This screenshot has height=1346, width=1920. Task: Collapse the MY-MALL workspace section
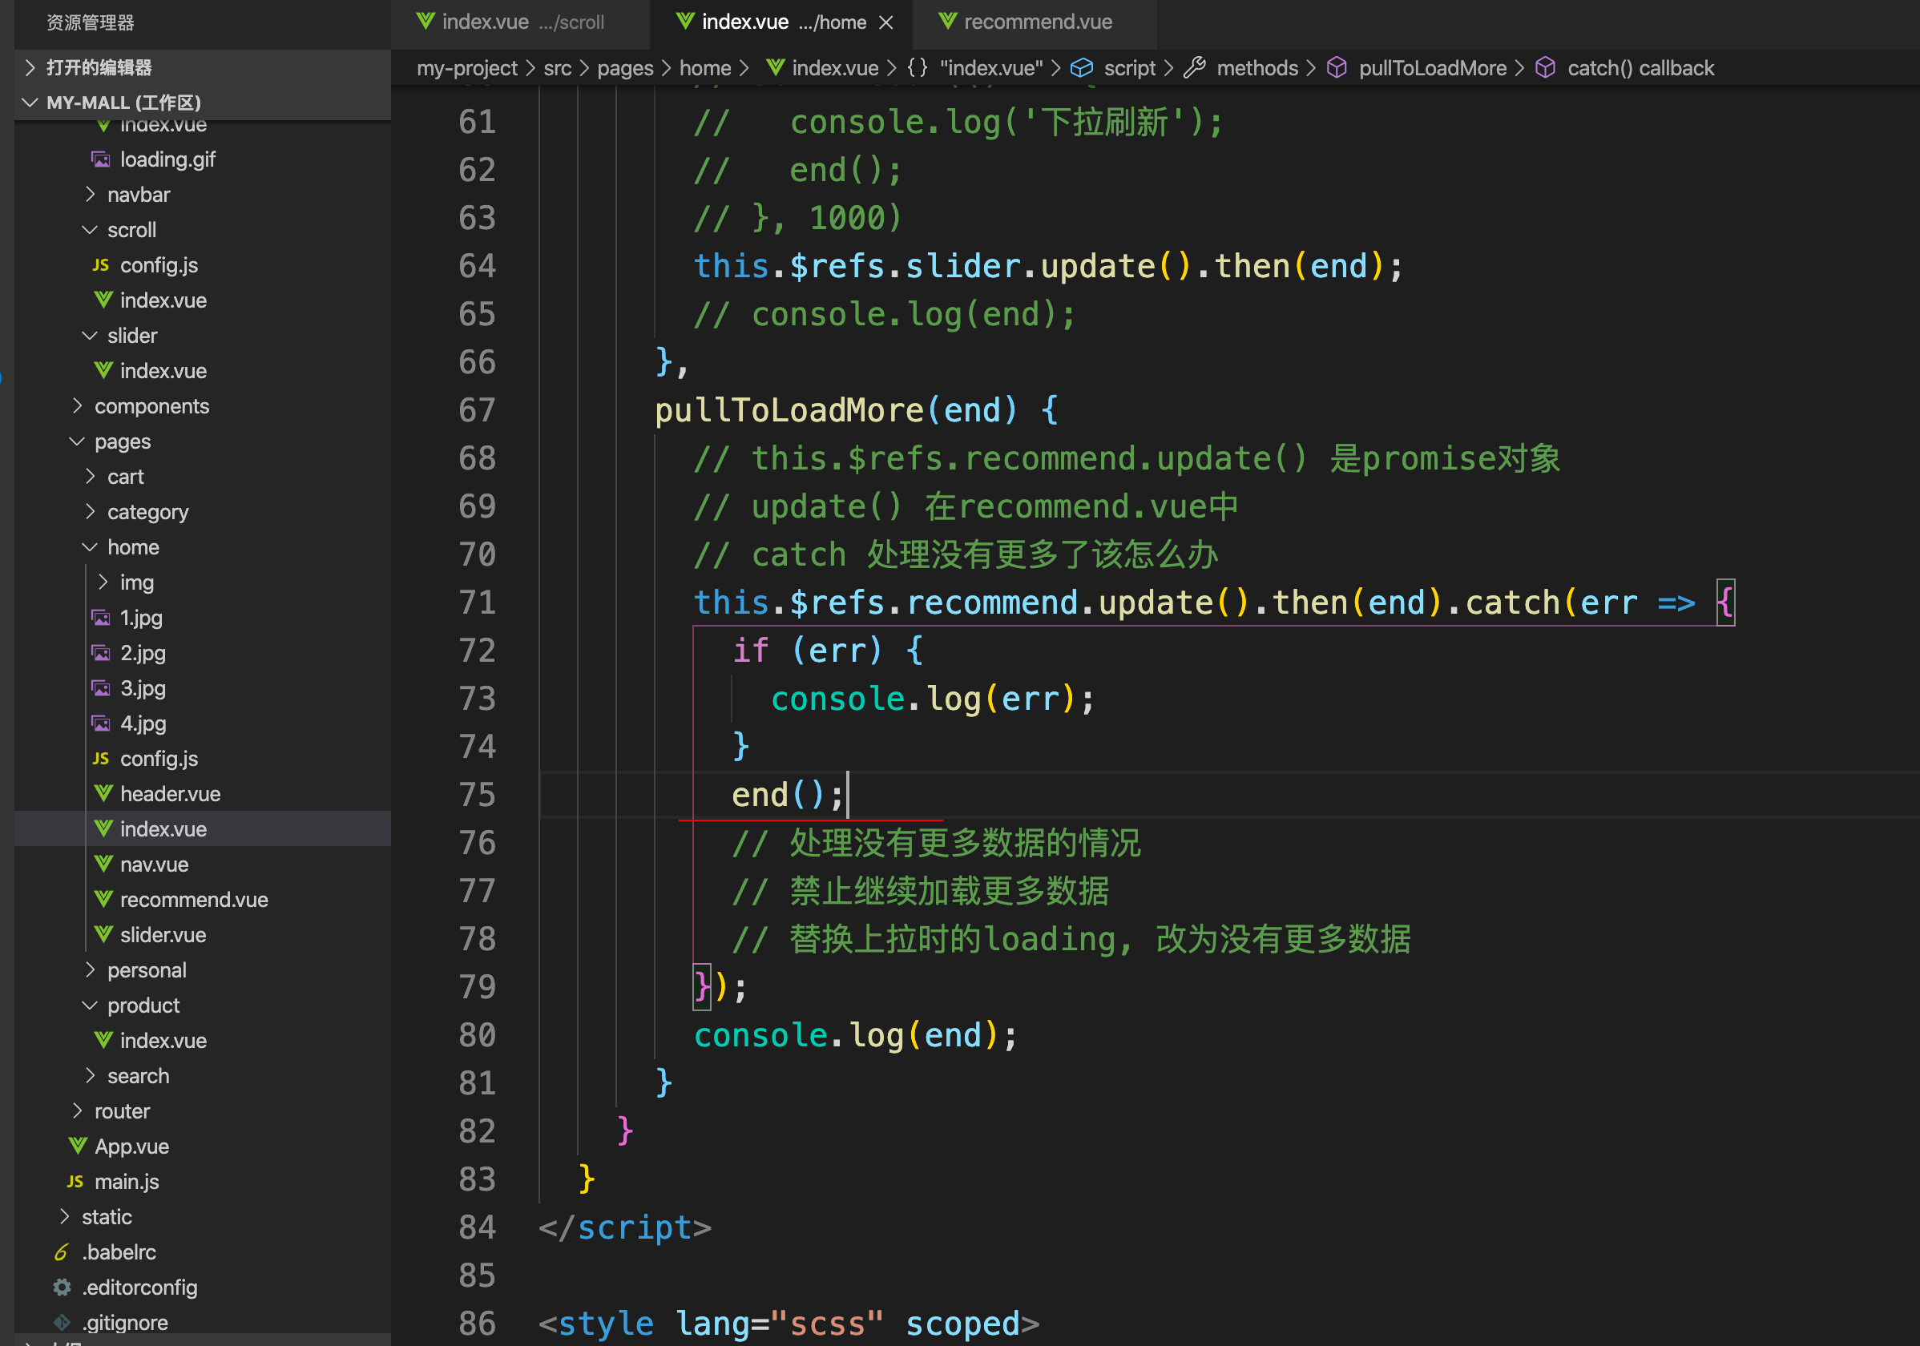click(x=30, y=103)
